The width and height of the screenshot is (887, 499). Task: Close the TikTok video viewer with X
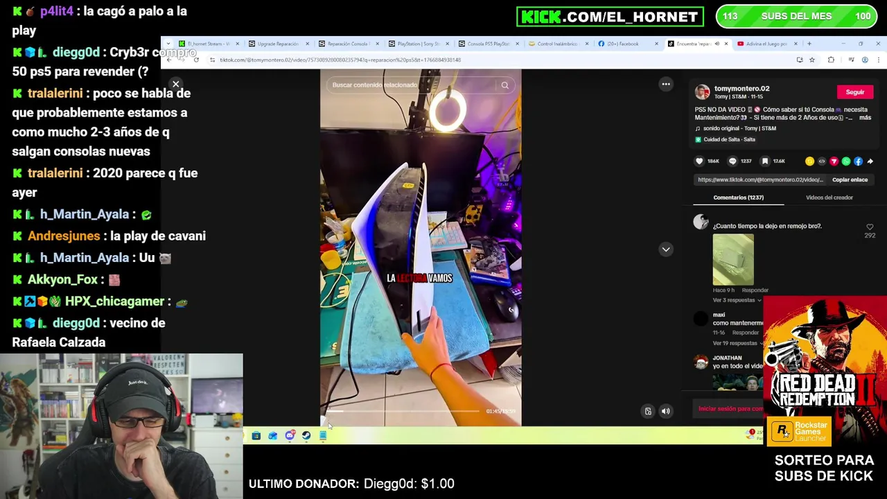click(175, 84)
